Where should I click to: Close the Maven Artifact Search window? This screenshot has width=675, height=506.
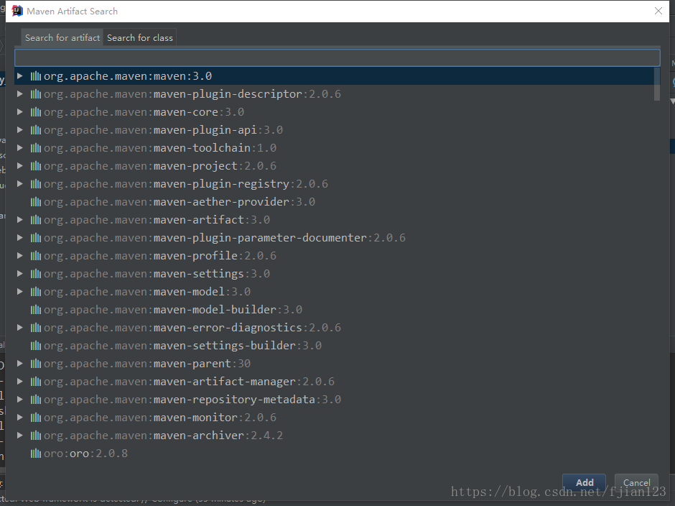pyautogui.click(x=658, y=11)
